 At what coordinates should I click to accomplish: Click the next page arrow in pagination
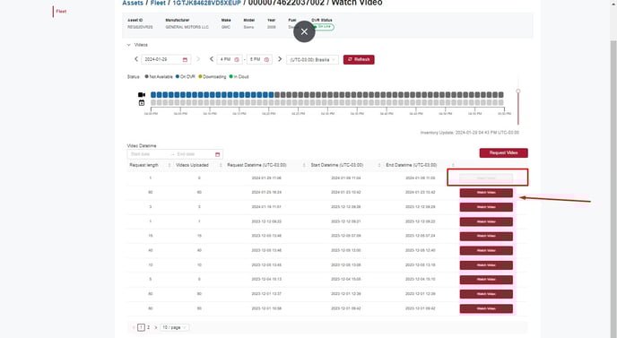[156, 327]
